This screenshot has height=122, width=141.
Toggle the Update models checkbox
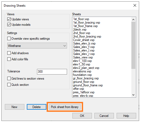click(9, 25)
